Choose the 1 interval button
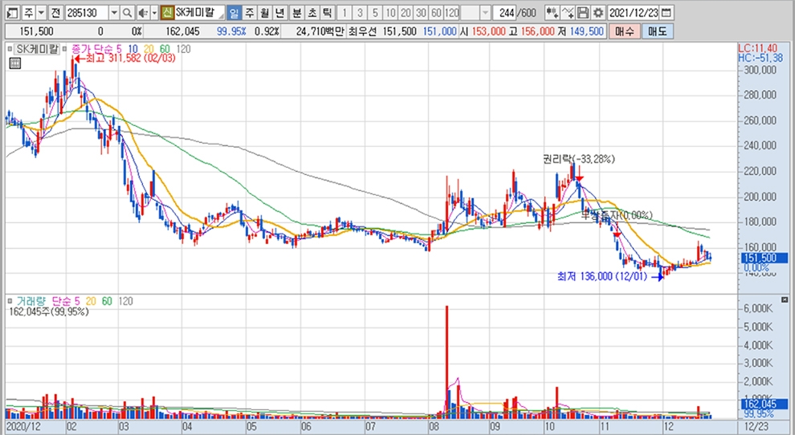 (344, 13)
